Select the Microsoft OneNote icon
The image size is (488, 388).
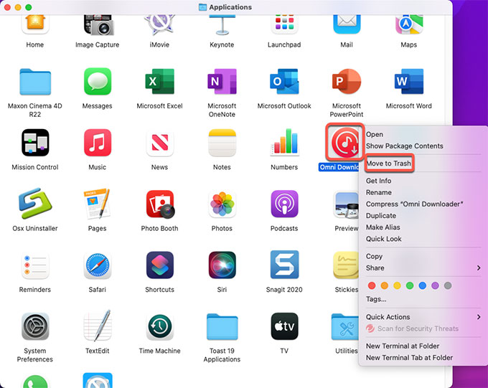222,82
